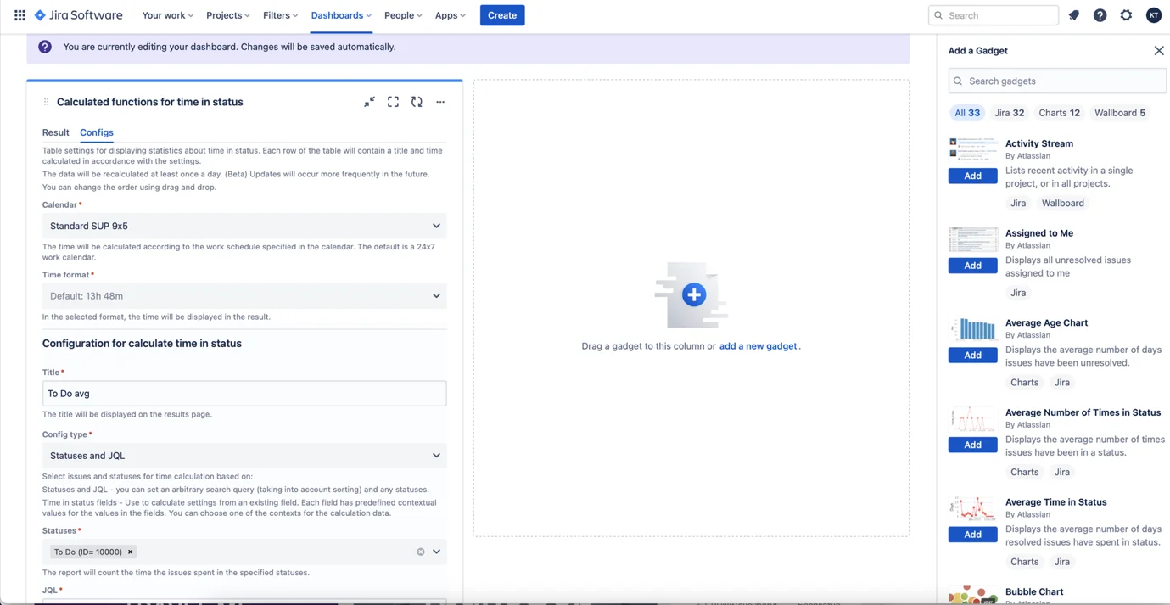The height and width of the screenshot is (605, 1170).
Task: Open the Apps menu
Action: click(x=450, y=15)
